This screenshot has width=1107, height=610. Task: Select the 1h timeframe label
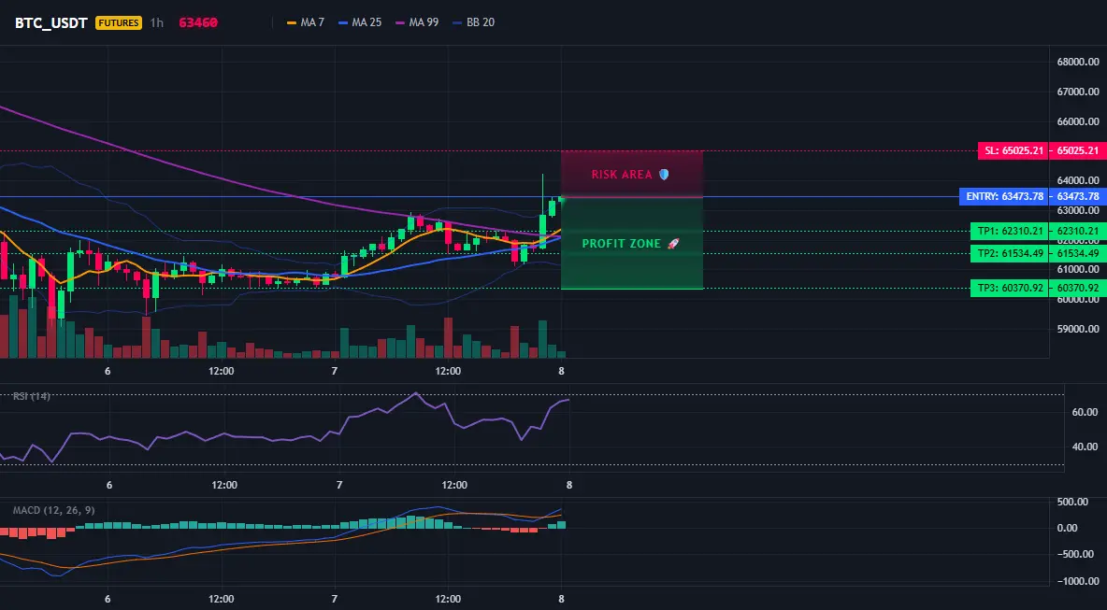(157, 22)
